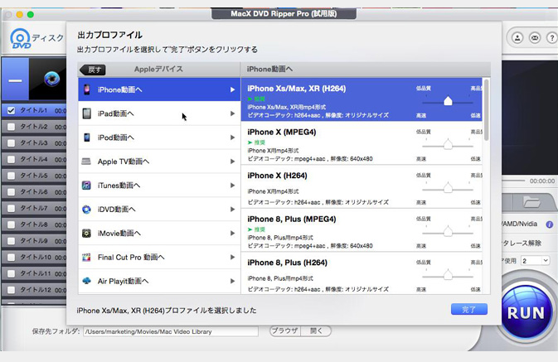Image resolution: width=558 pixels, height=362 pixels.
Task: Check the タイトル5 checkbox
Action: click(x=11, y=176)
